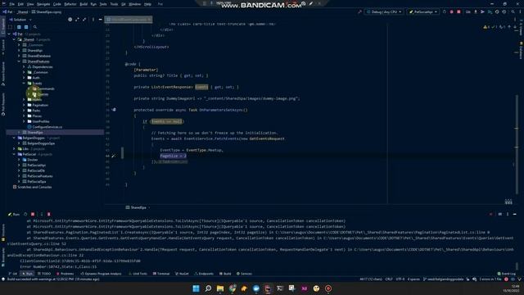Click the Bandicam red record icon in taskbar
This screenshot has width=524, height=295.
(x=328, y=288)
